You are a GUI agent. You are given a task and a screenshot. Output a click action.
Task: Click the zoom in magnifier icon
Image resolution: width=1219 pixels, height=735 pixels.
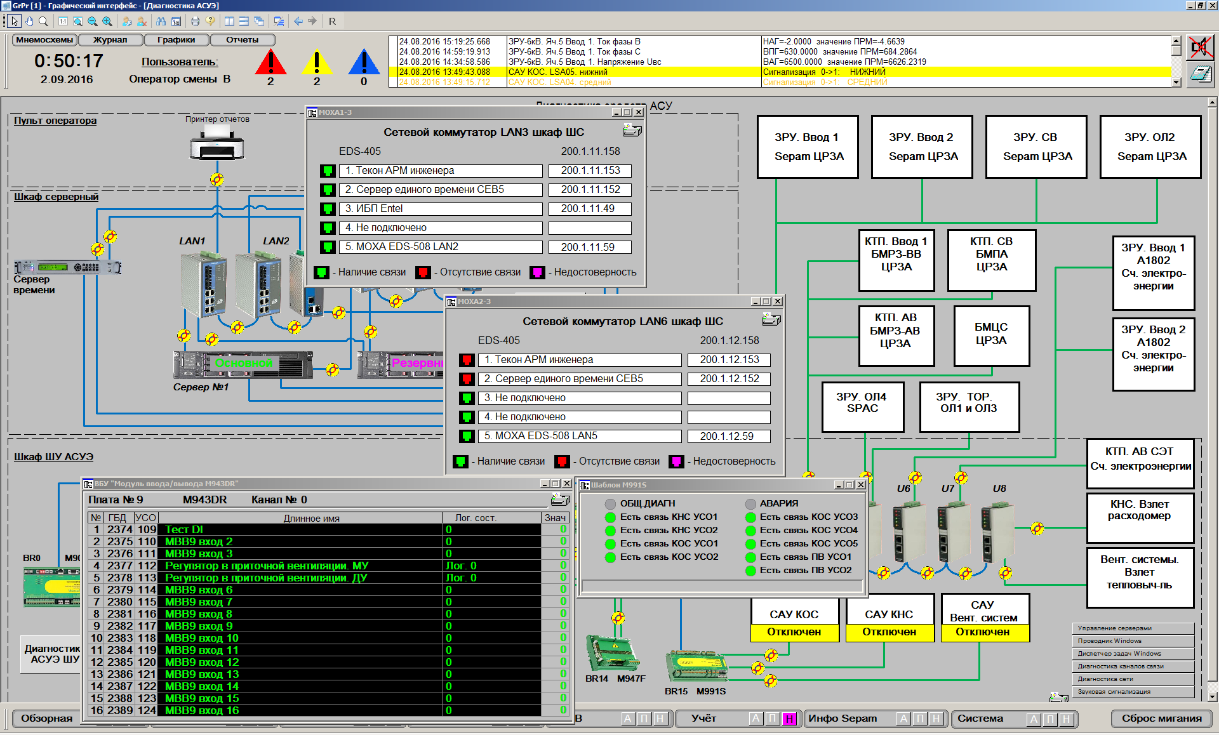107,21
